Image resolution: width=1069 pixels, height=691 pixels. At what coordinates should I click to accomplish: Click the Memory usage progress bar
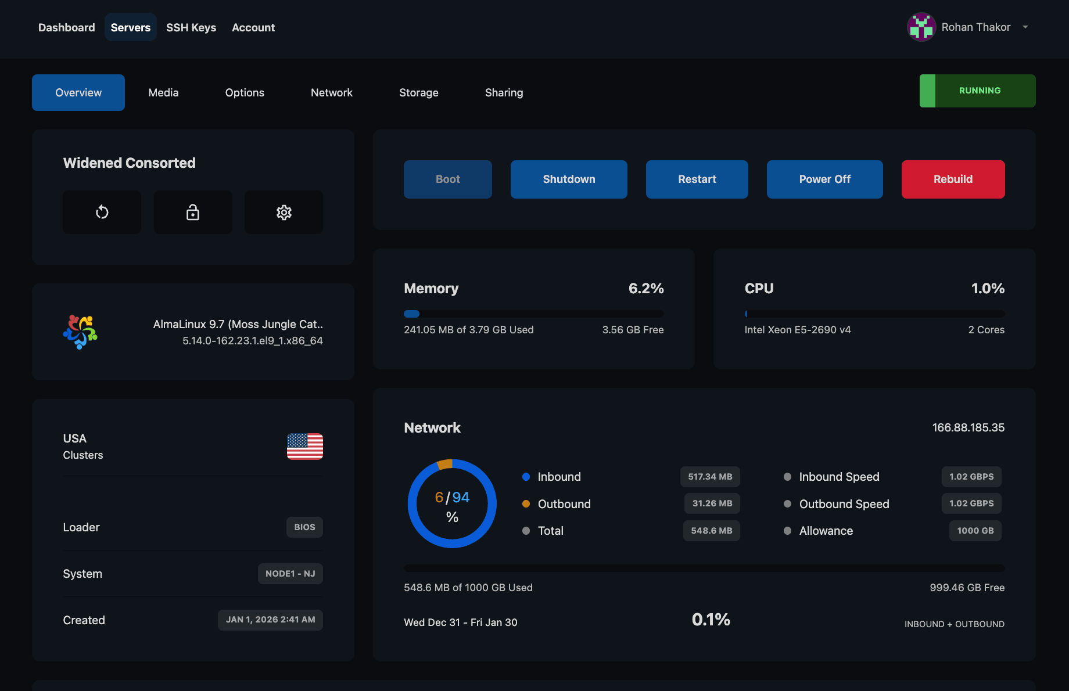point(533,314)
